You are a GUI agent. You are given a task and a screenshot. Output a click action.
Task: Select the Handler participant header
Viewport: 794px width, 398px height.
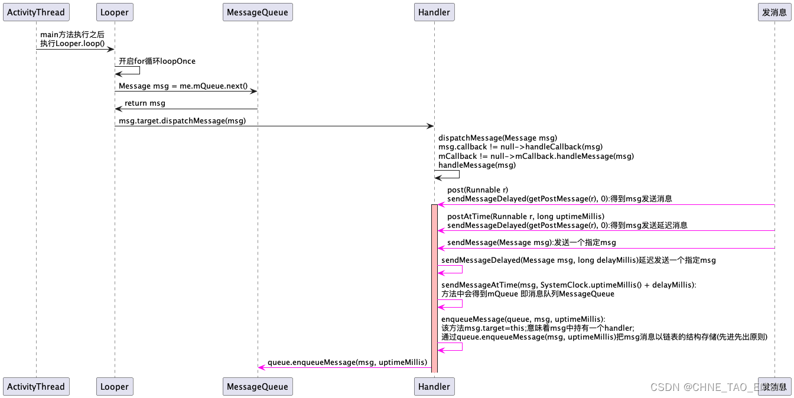[x=434, y=12]
